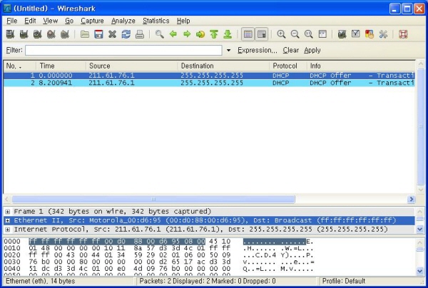The image size is (428, 288).
Task: Find a packet with magnifier icon
Action: 159,34
